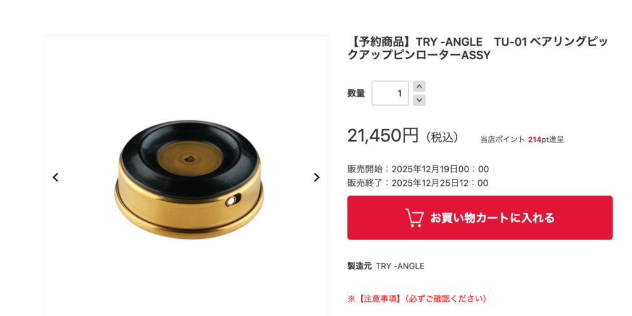Click the shopping cart icon in red button
The image size is (632, 316).
pos(414,218)
